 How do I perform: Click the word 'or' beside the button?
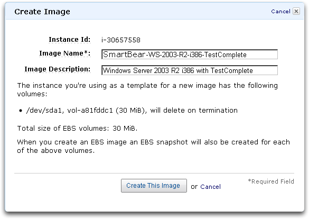[194, 187]
